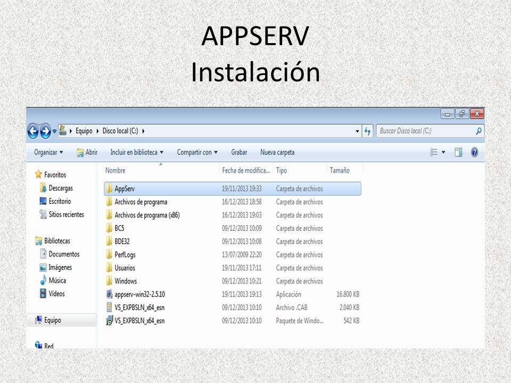Image resolution: width=511 pixels, height=383 pixels.
Task: Click the PerfLogs date 13/07/2009 22:20
Action: 242,255
